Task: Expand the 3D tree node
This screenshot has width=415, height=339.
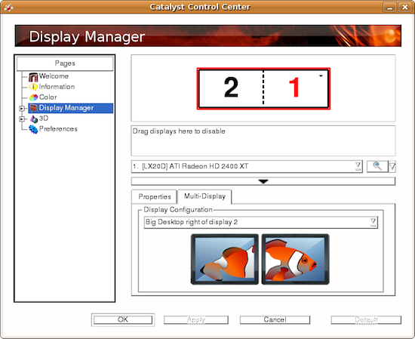Action: coord(22,119)
